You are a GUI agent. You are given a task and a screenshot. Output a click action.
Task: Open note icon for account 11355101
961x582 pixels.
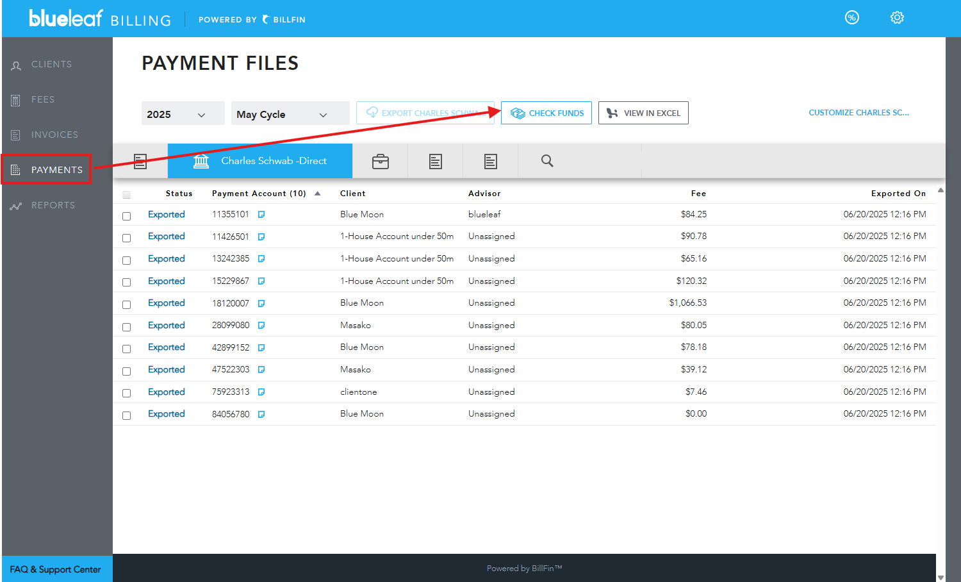coord(261,215)
